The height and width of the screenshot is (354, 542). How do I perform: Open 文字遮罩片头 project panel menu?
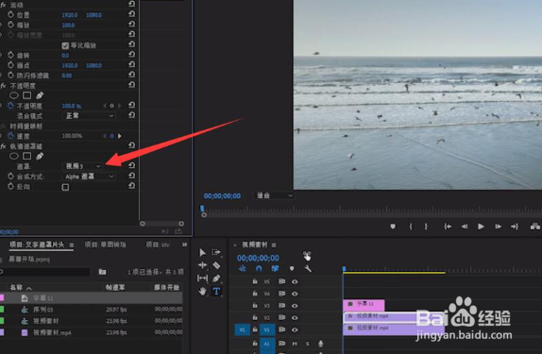pos(72,245)
